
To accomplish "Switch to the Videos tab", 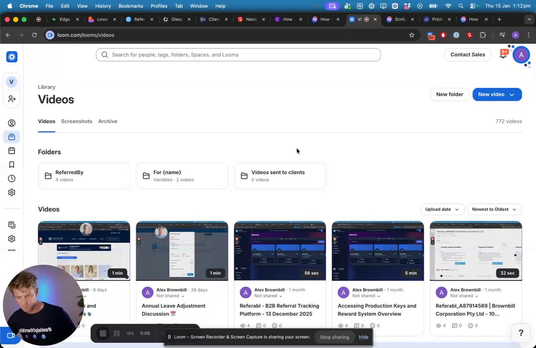I will coord(46,121).
